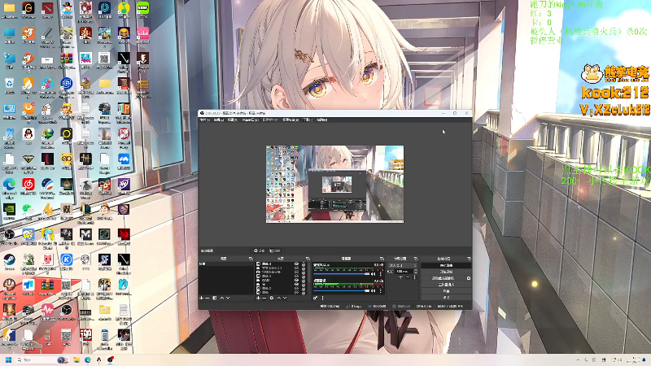Image resolution: width=651 pixels, height=366 pixels.
Task: Toggle lock icon of the topmost source row
Action: coord(304,264)
